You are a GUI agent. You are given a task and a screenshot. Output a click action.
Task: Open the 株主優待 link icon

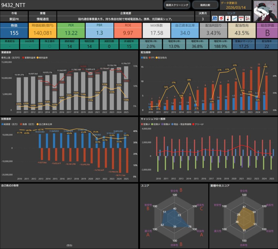coord(248,18)
